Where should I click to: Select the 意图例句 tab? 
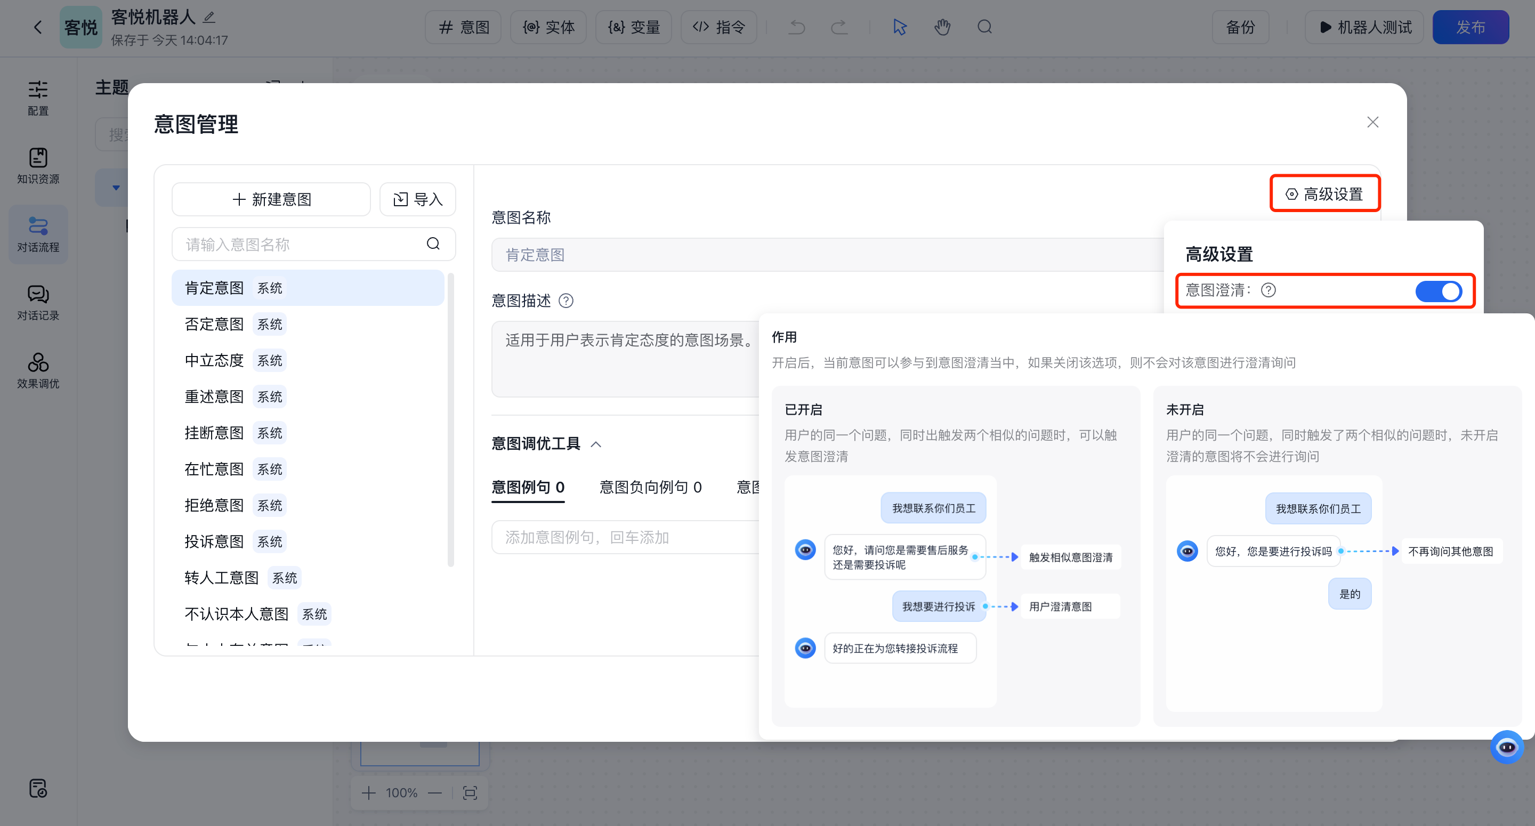tap(527, 487)
